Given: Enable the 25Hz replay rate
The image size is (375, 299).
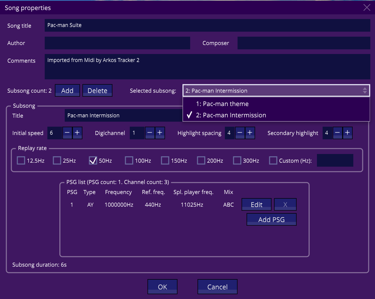Looking at the screenshot, I should [x=57, y=161].
